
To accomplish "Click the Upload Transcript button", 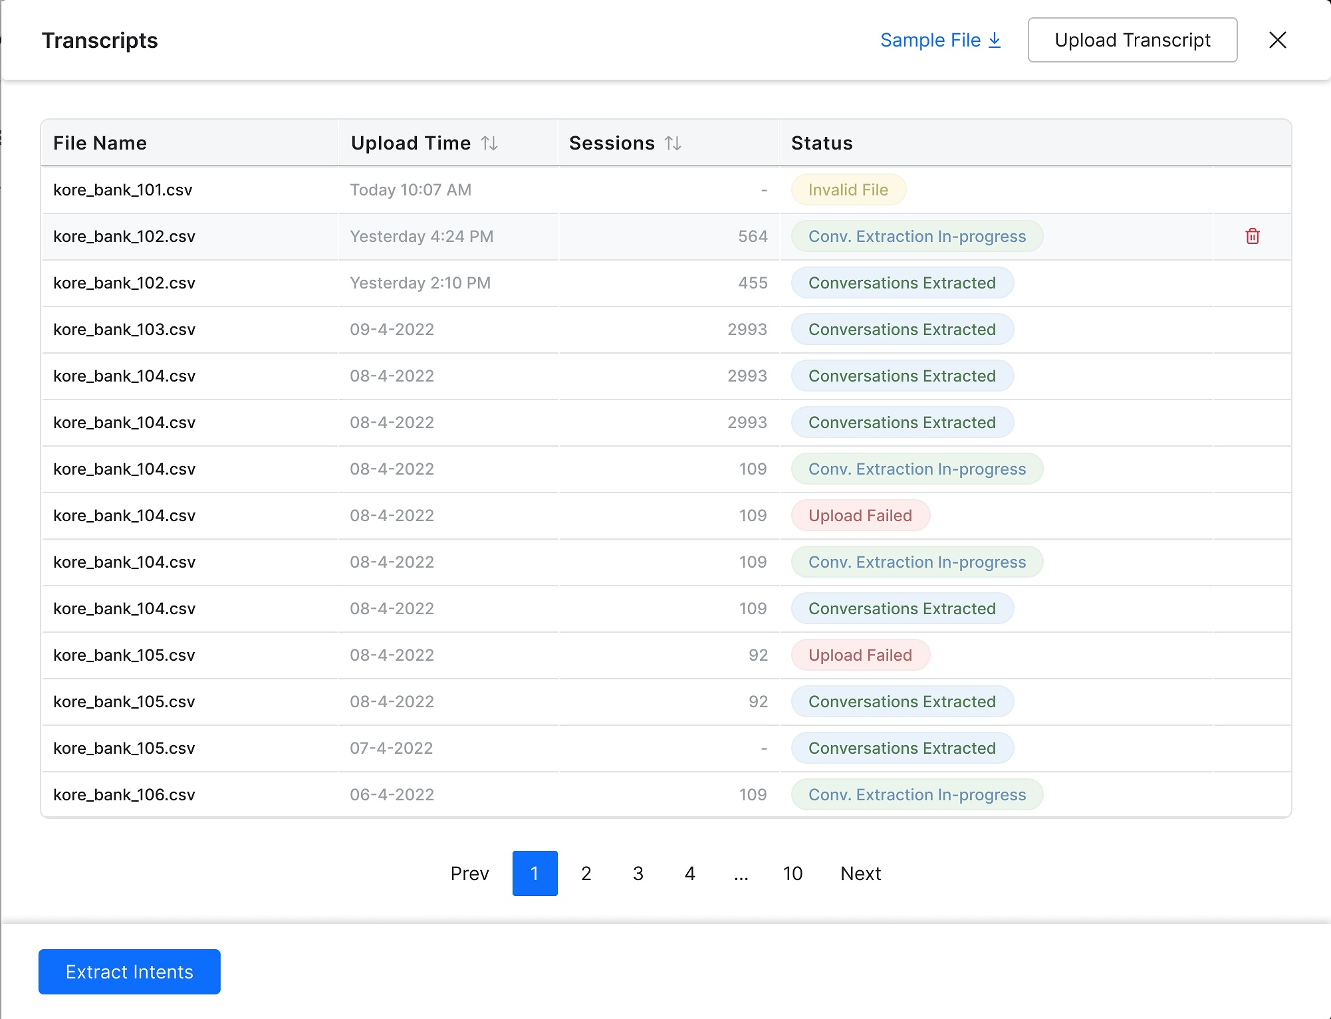I will click(x=1132, y=40).
